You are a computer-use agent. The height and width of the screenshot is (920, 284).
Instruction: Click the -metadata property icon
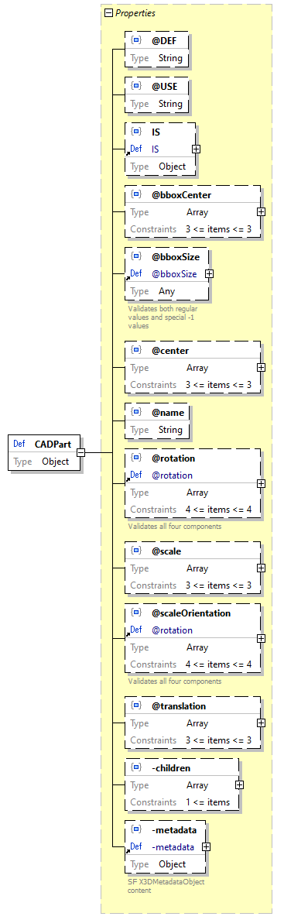point(136,829)
